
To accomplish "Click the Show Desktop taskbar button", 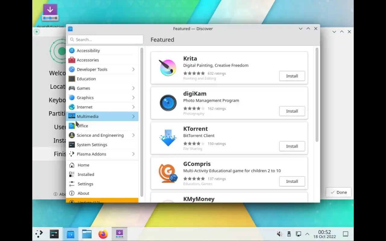I will 346,234.
